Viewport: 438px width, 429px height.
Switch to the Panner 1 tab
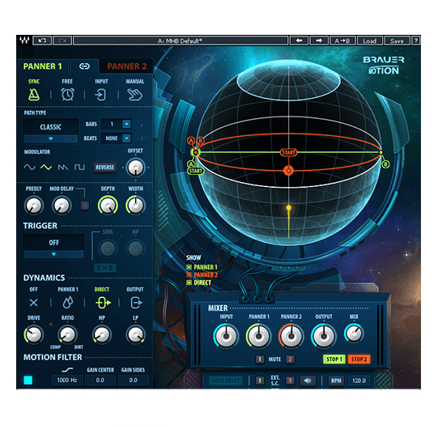click(x=42, y=66)
